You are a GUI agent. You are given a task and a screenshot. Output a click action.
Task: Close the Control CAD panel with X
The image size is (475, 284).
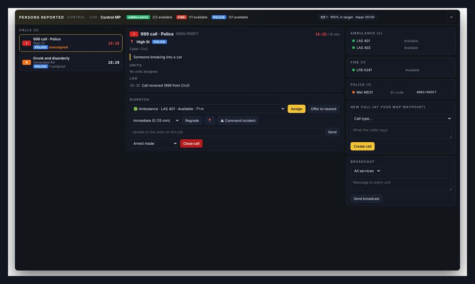(x=451, y=17)
